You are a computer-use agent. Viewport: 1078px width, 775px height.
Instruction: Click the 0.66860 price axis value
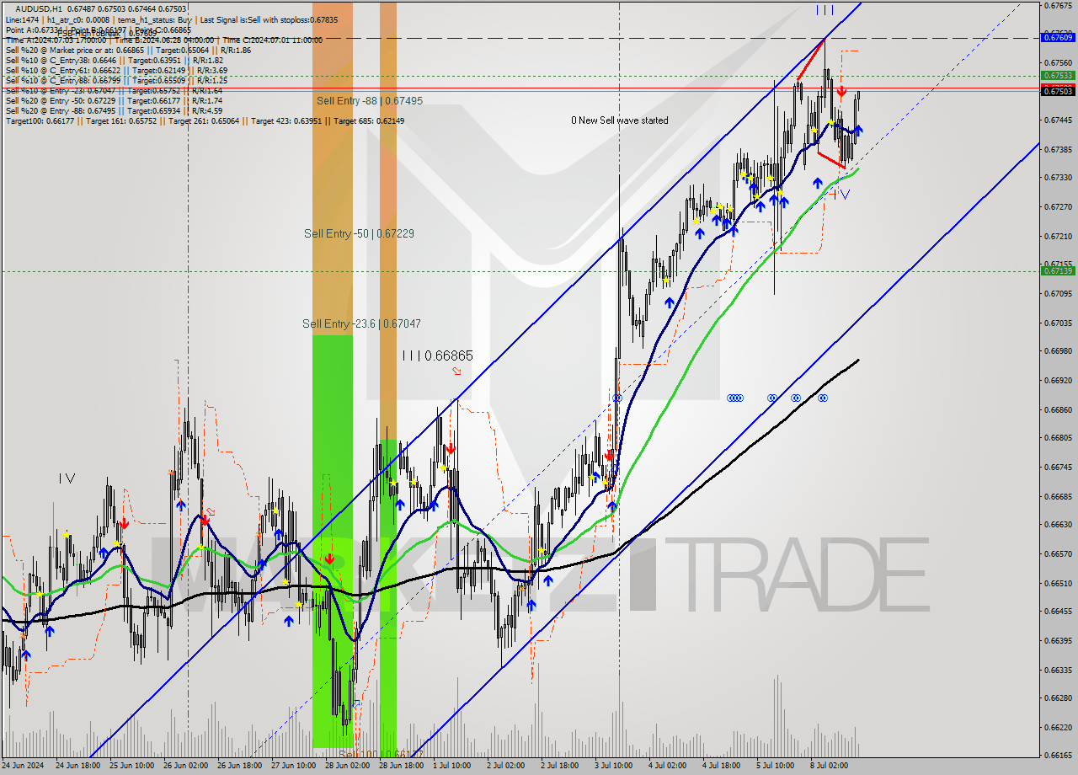[x=1058, y=409]
